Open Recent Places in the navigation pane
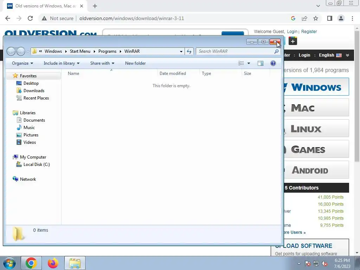Viewport: 360px width, 270px height. [x=36, y=98]
